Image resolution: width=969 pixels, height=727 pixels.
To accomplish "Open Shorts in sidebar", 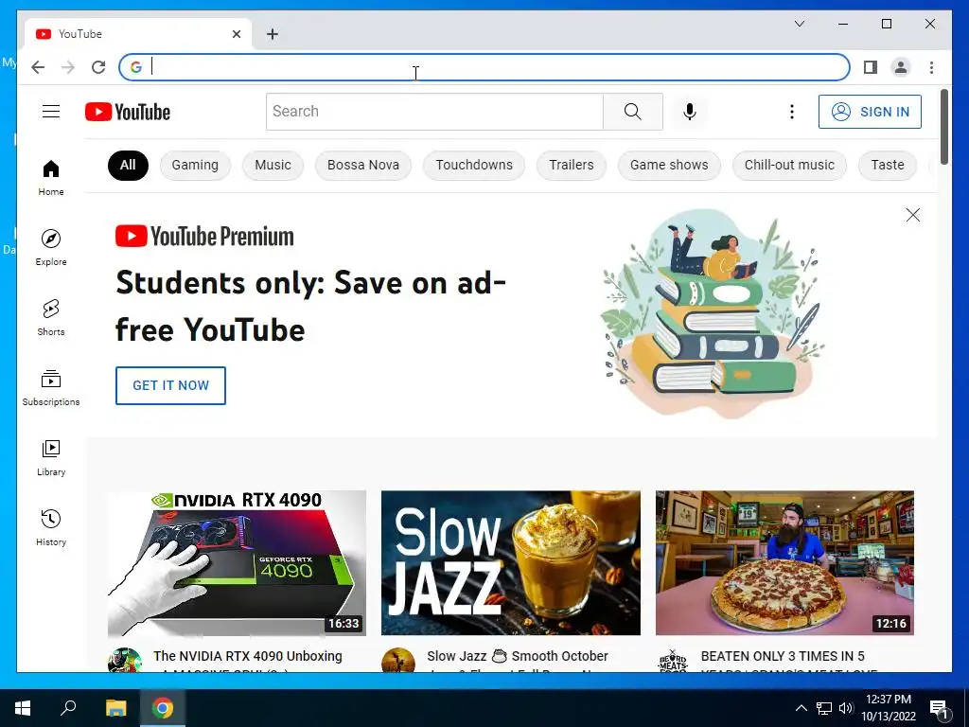I will tap(51, 317).
